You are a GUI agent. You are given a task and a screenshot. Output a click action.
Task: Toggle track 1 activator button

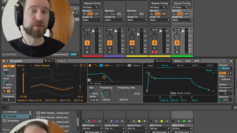click(87, 43)
